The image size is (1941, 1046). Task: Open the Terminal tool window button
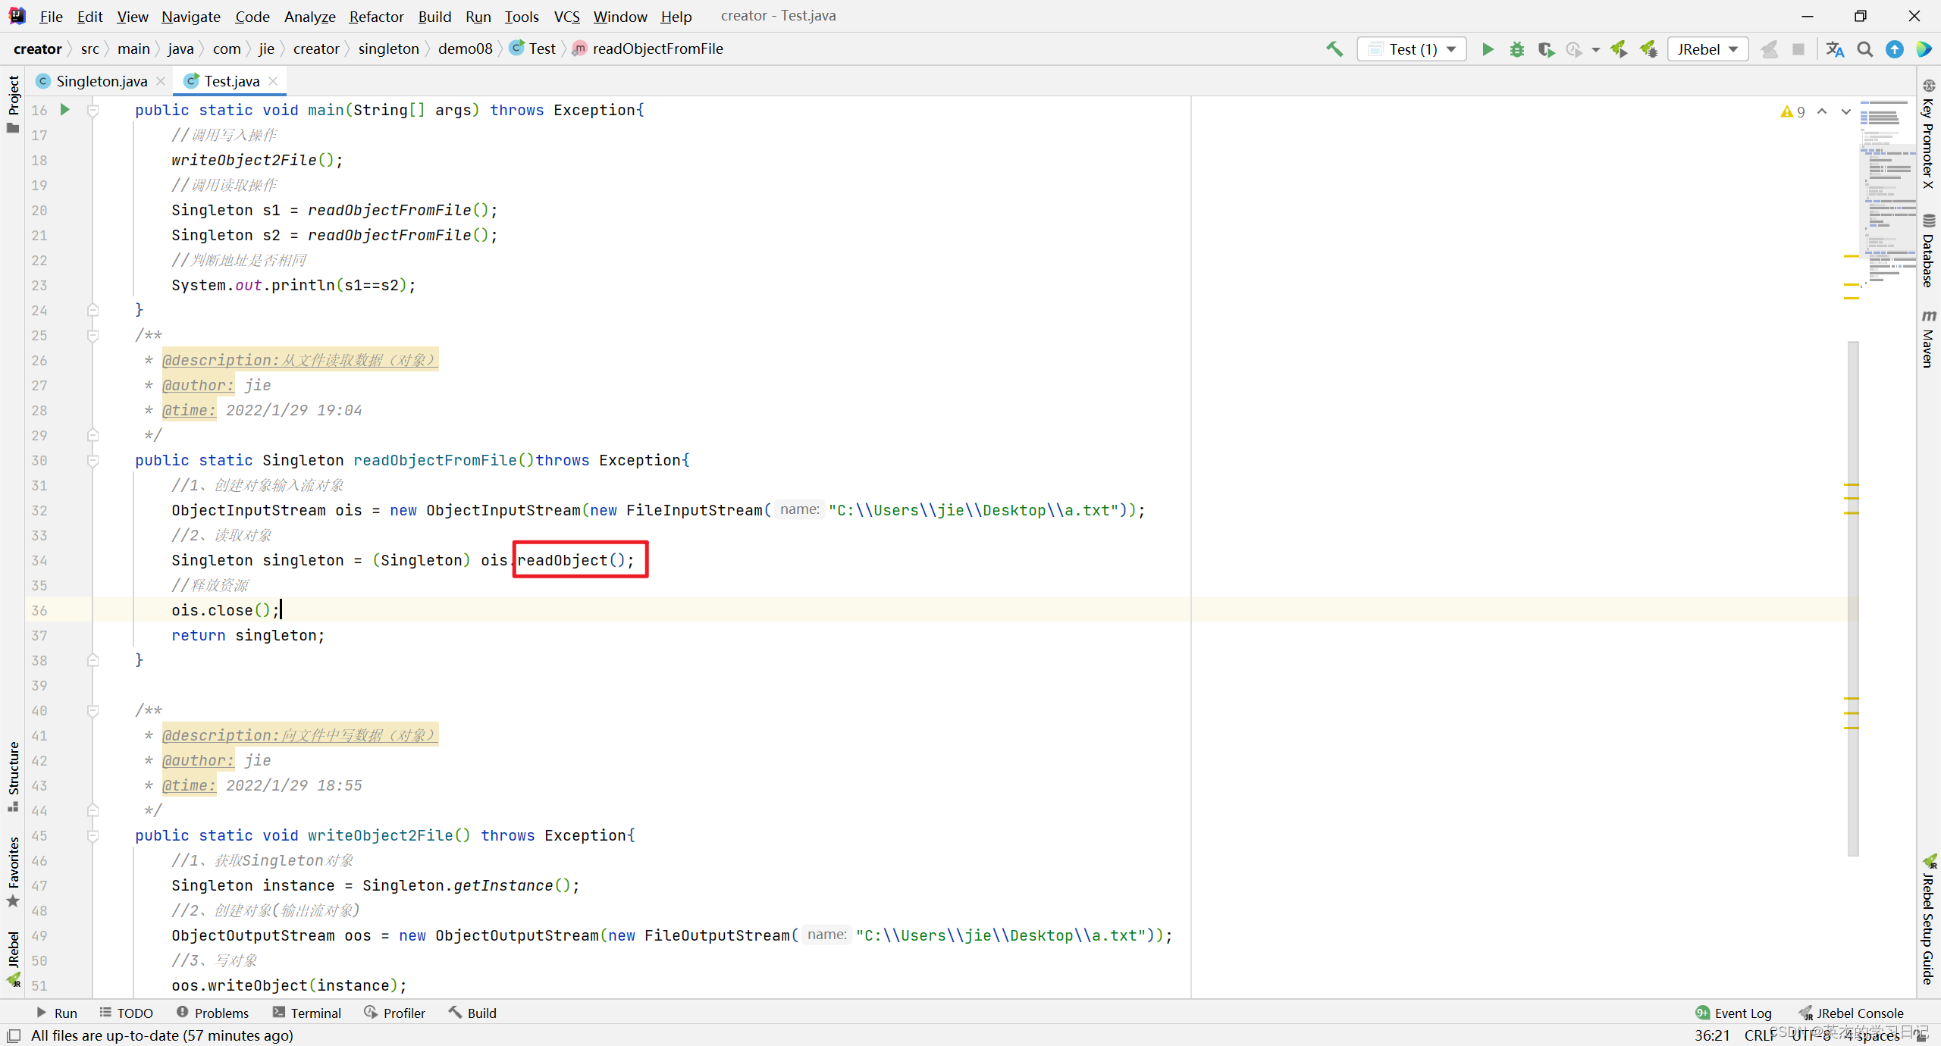point(307,1013)
